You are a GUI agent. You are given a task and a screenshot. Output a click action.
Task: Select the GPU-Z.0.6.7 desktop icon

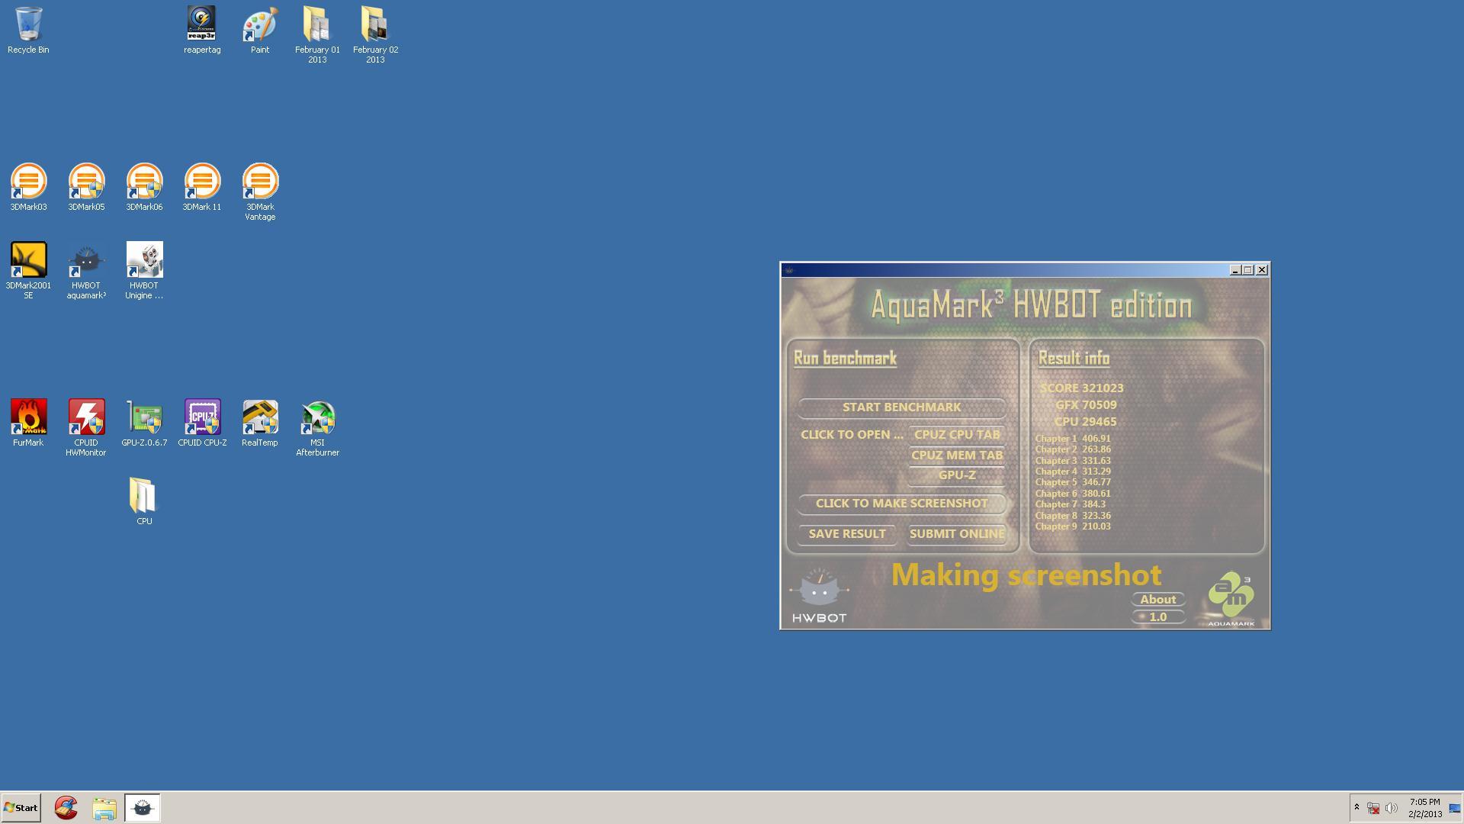click(x=144, y=423)
